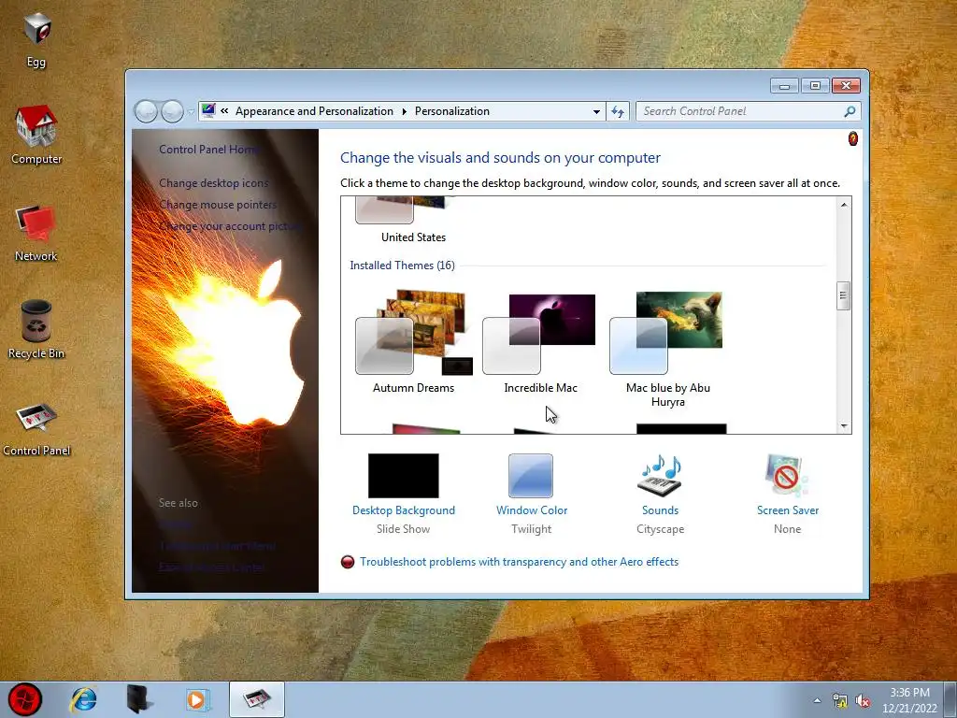
Task: Click the Window Color text link
Action: pyautogui.click(x=532, y=510)
